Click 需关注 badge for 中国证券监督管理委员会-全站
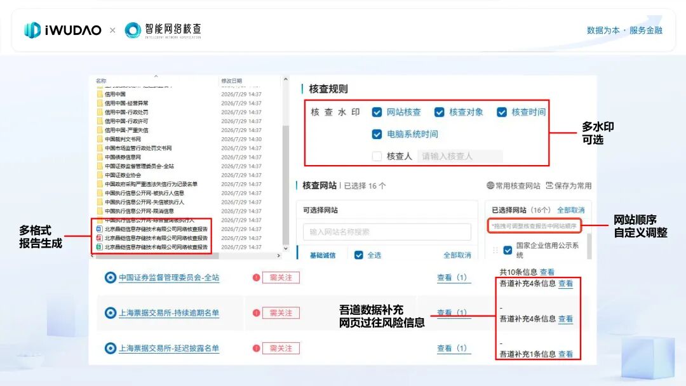 281,277
